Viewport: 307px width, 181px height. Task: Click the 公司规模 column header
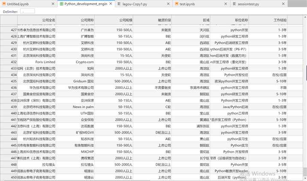point(114,20)
